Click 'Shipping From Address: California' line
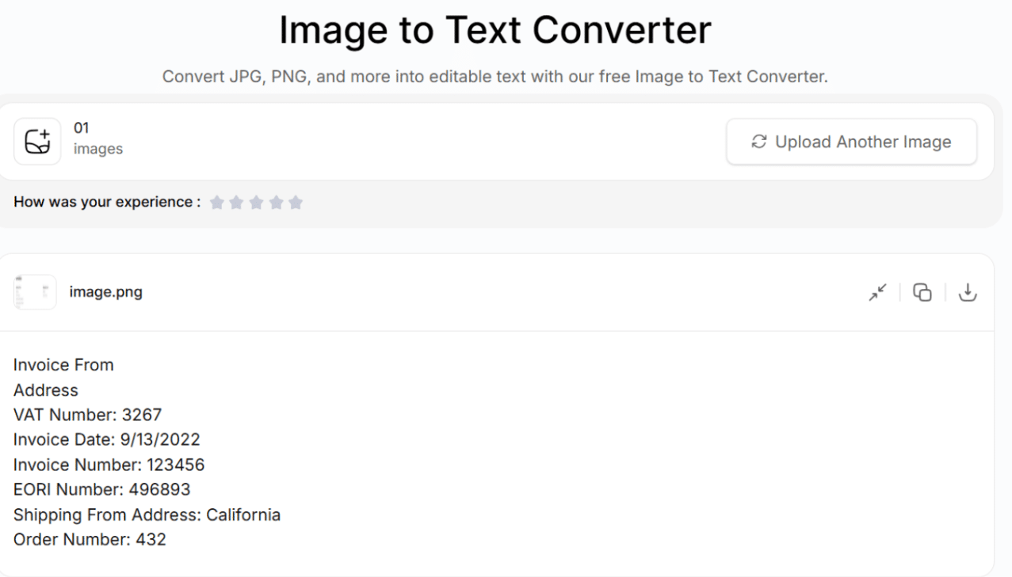Screen dimensions: 1012x577 click(x=147, y=514)
